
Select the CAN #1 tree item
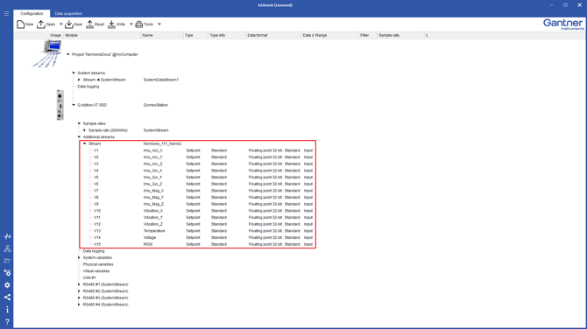(x=89, y=277)
